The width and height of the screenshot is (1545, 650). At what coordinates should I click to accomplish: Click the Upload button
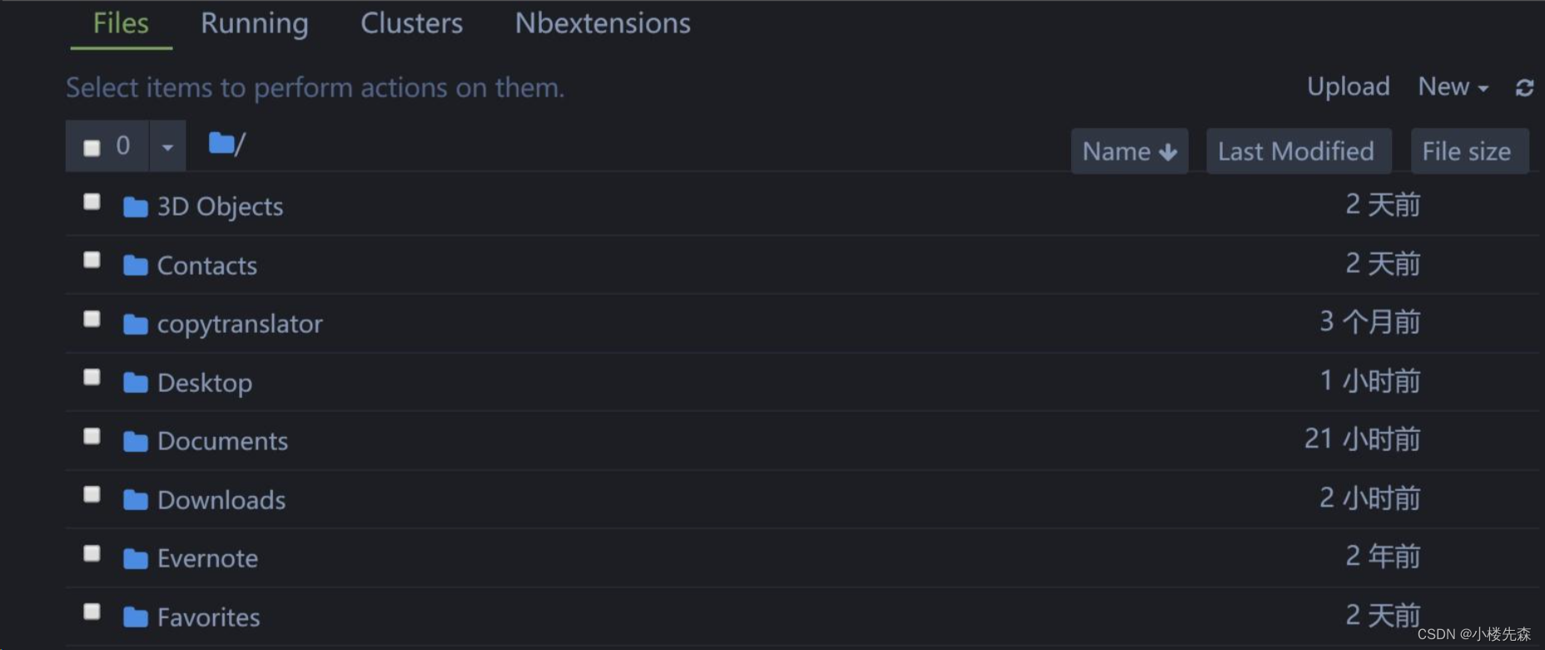point(1348,87)
